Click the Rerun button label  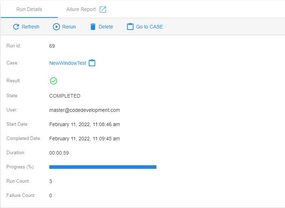click(69, 27)
